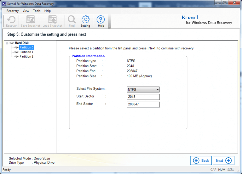Click the Partition Start value 2048
Viewport: 242px width, 174px height.
(130, 66)
